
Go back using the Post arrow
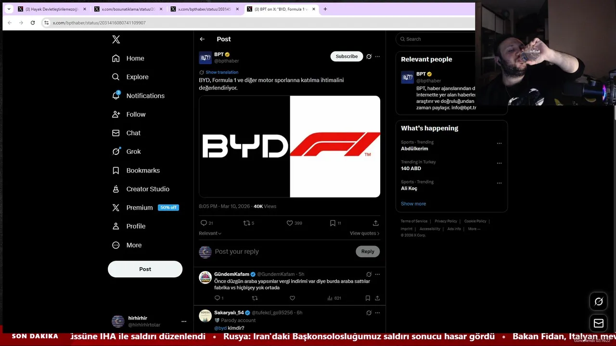point(202,39)
